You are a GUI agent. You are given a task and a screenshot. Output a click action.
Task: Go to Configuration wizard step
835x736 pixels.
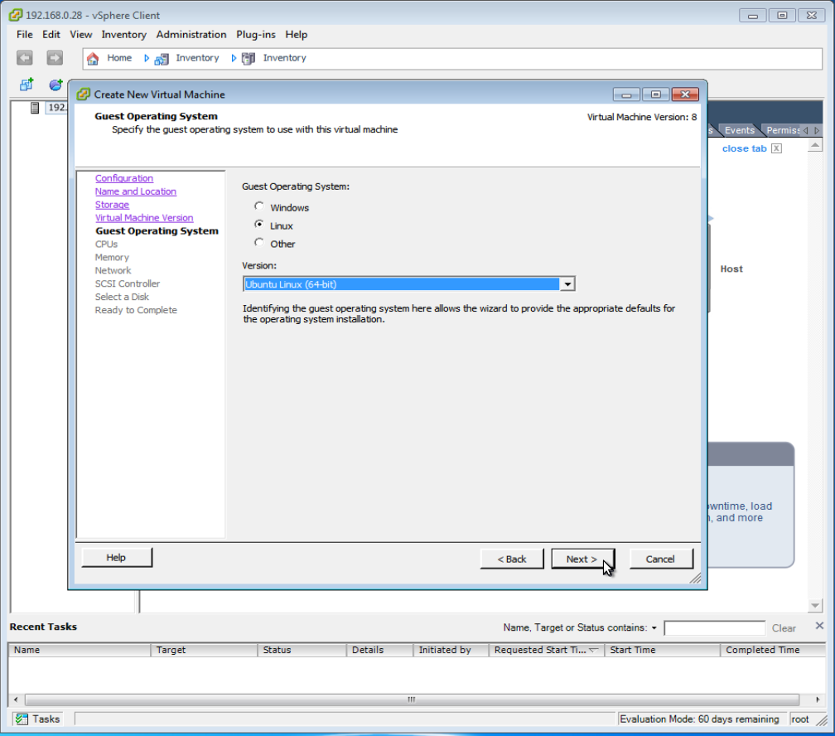click(x=124, y=178)
